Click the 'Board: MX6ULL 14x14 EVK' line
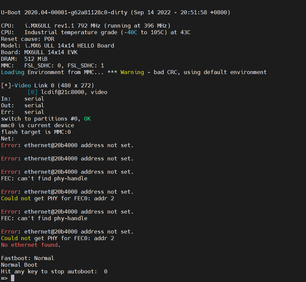Viewport: 306px width, 282px height. (x=39, y=52)
